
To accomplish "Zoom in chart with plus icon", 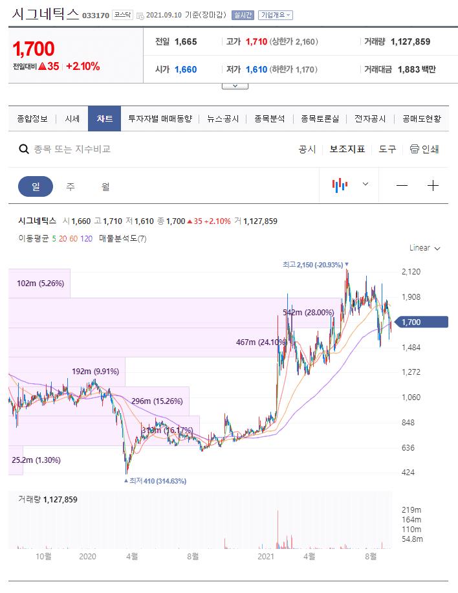I will (433, 186).
